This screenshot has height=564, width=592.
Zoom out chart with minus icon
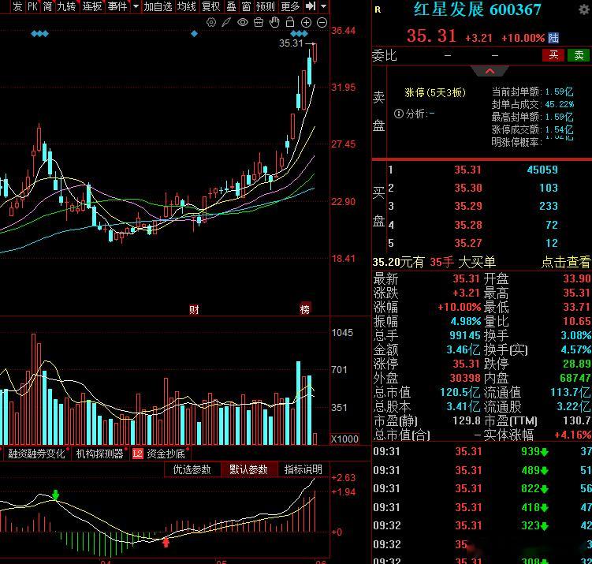(x=322, y=22)
